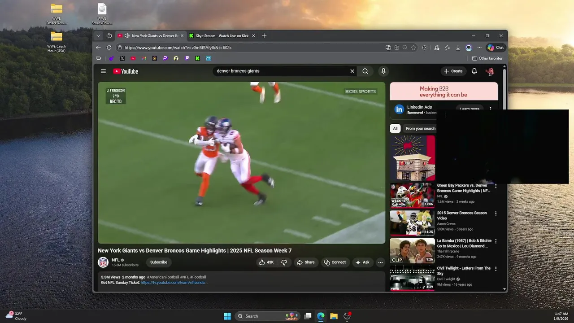Click the Connect button
Image resolution: width=574 pixels, height=323 pixels.
coord(335,262)
